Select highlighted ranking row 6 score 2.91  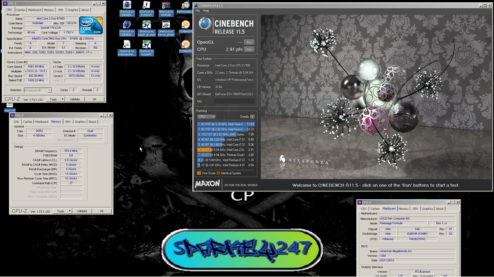(226, 150)
